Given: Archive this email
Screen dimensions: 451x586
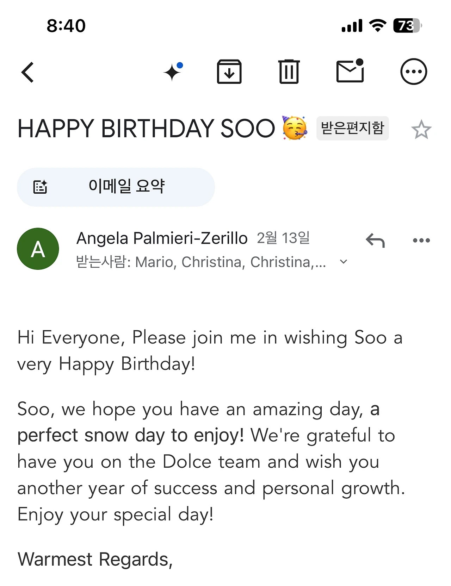Looking at the screenshot, I should (x=229, y=72).
